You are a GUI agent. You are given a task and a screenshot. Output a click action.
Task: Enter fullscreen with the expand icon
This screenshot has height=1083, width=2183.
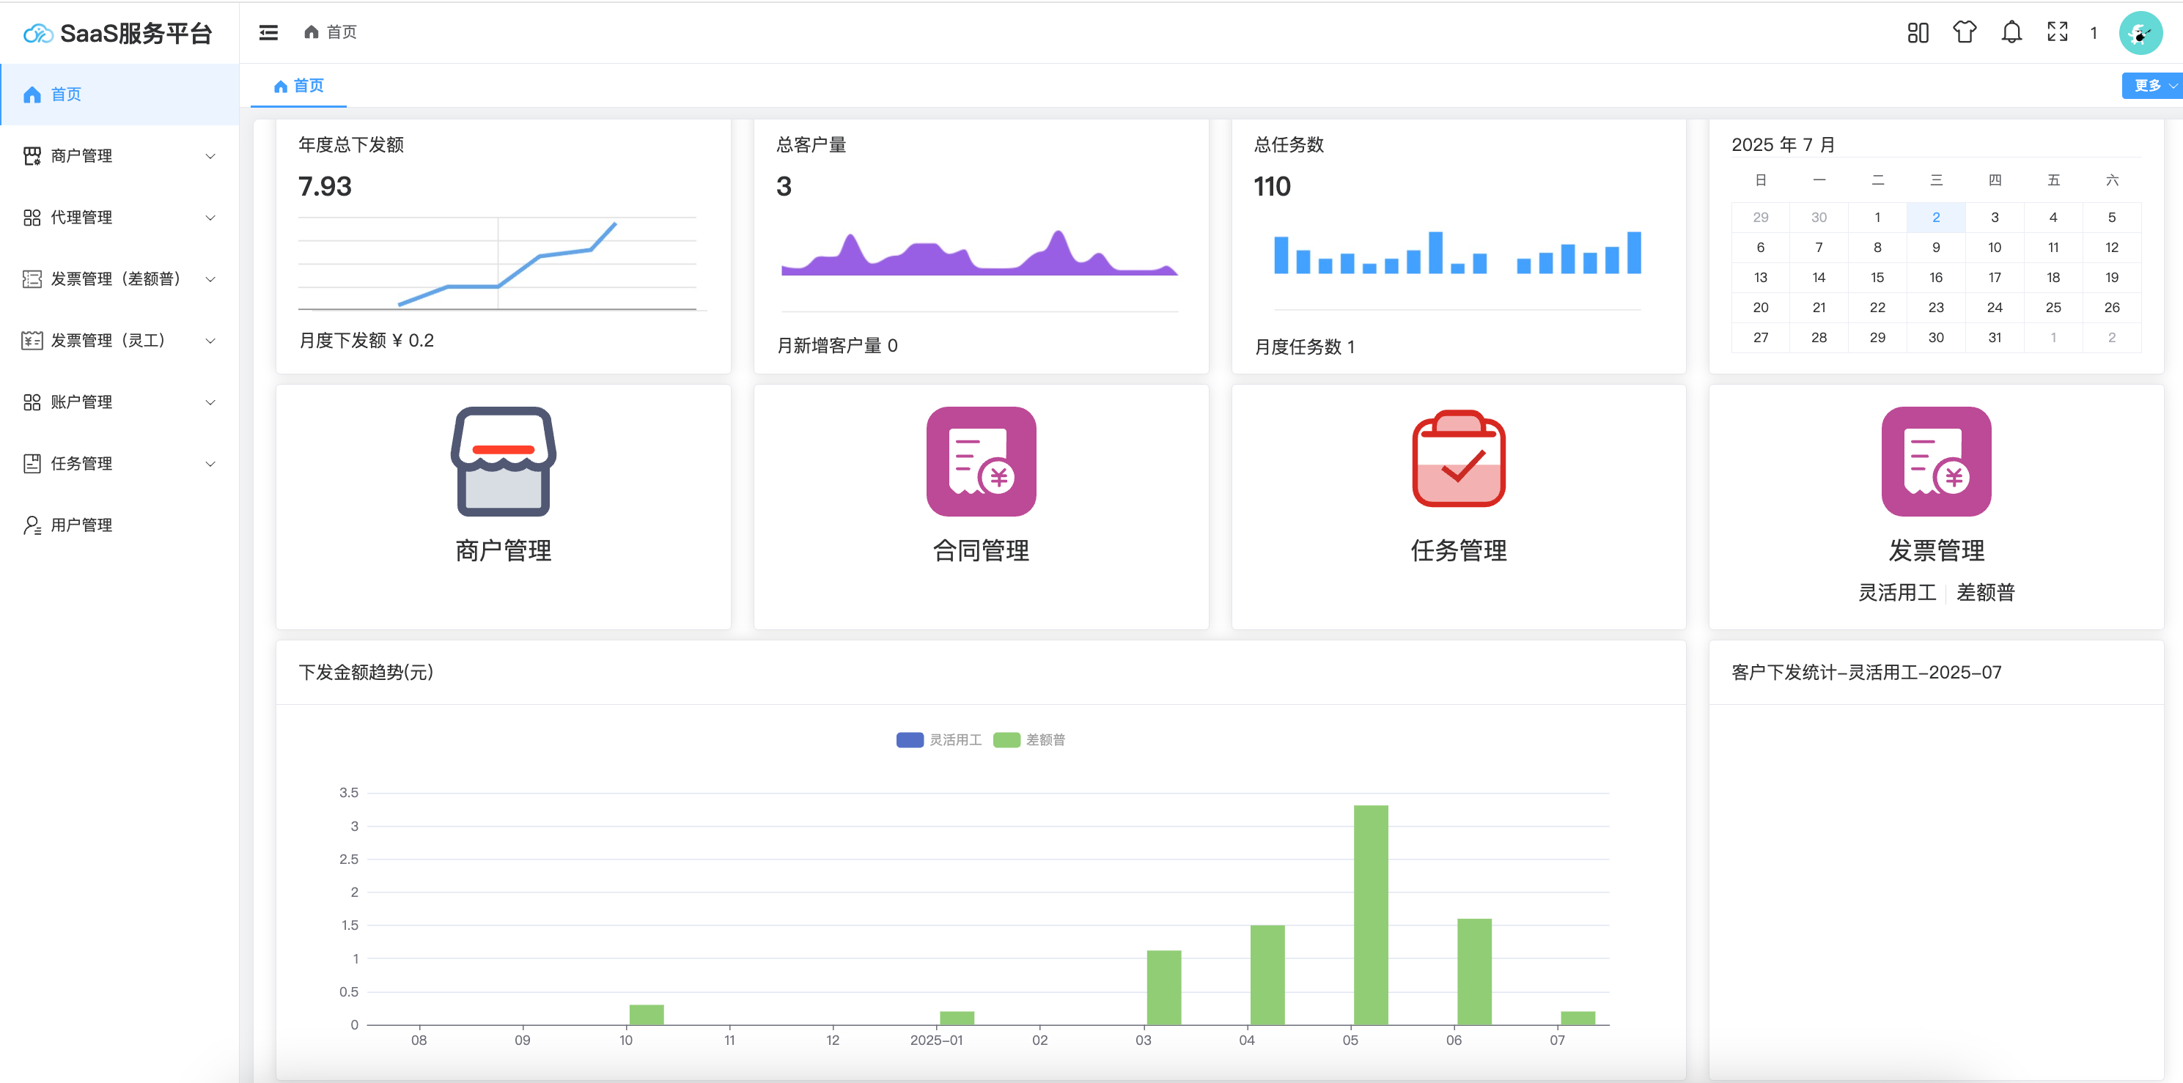click(x=2057, y=32)
